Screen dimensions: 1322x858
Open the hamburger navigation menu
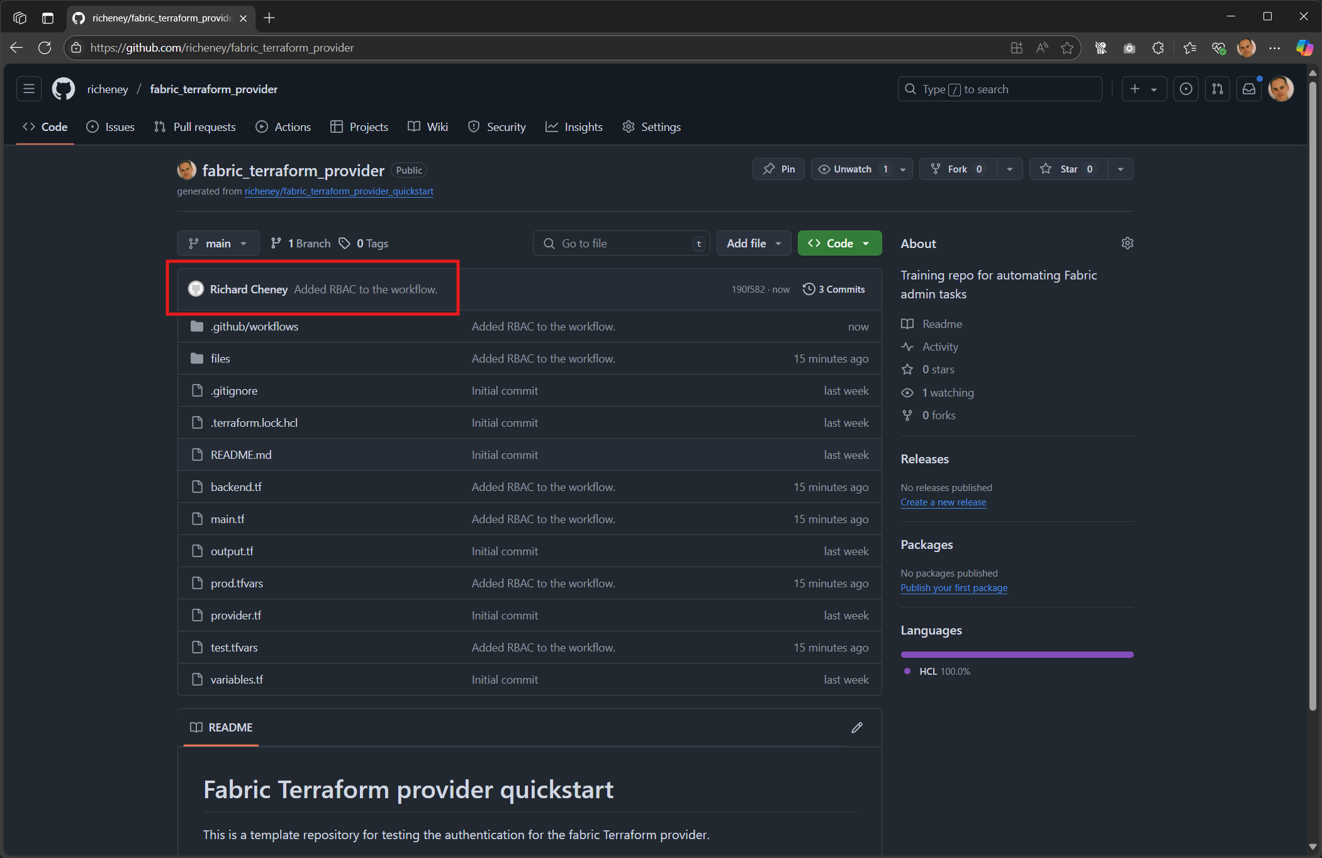[28, 89]
